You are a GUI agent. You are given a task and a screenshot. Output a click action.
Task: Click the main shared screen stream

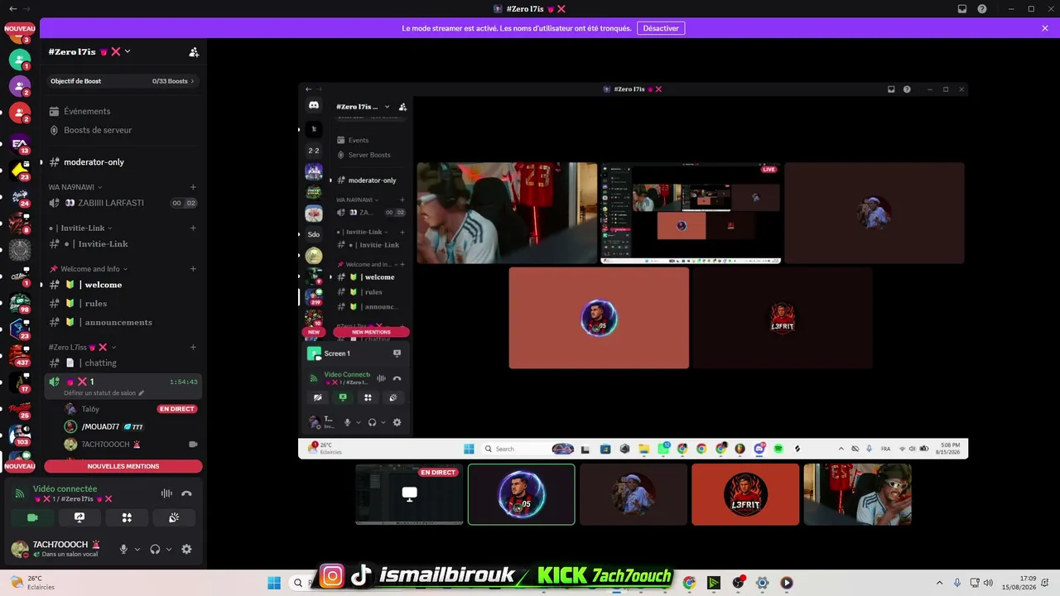[x=633, y=271]
